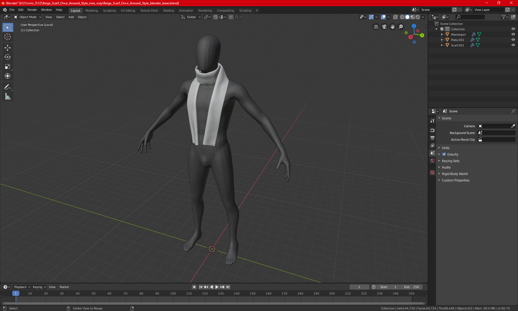Viewport: 518px width, 311px height.
Task: Switch to the Sculpting workspace tab
Action: point(109,11)
